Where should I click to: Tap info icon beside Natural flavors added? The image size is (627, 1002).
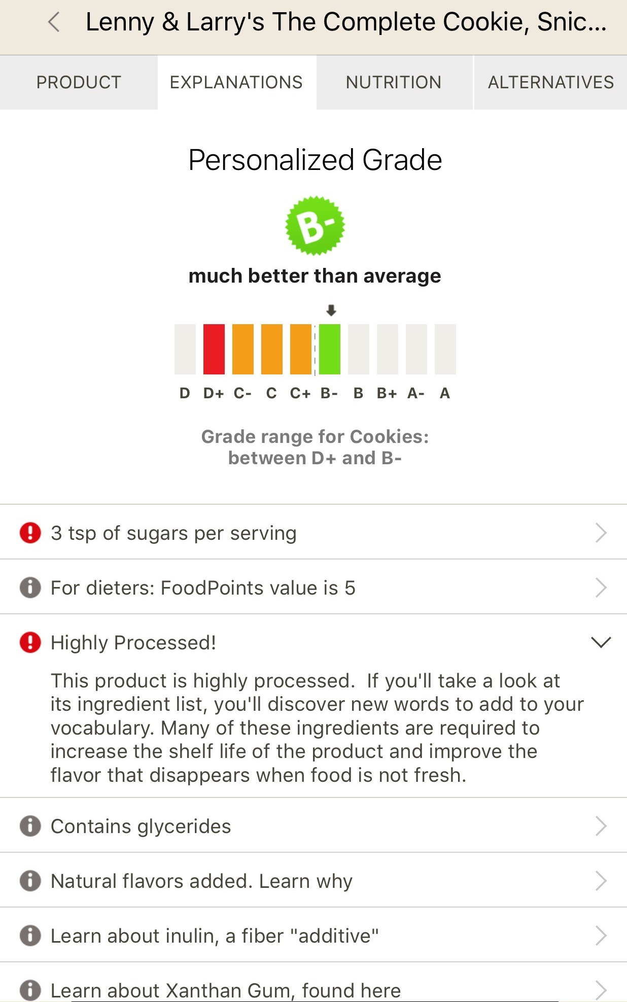point(30,881)
